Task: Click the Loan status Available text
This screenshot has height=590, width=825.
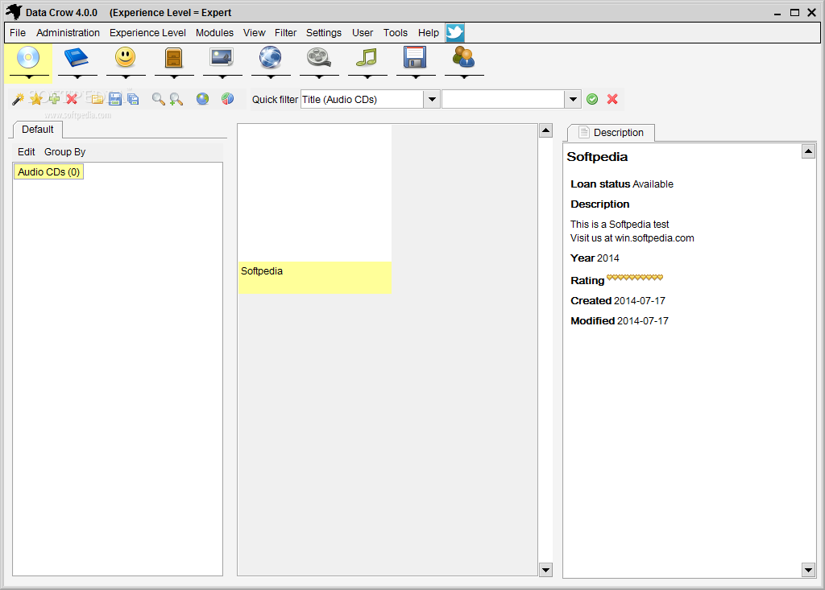Action: point(622,184)
